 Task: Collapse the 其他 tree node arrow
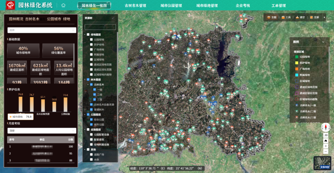[x=85, y=149]
